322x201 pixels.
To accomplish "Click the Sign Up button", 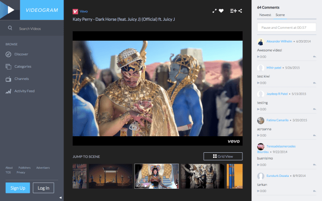I will click(18, 188).
